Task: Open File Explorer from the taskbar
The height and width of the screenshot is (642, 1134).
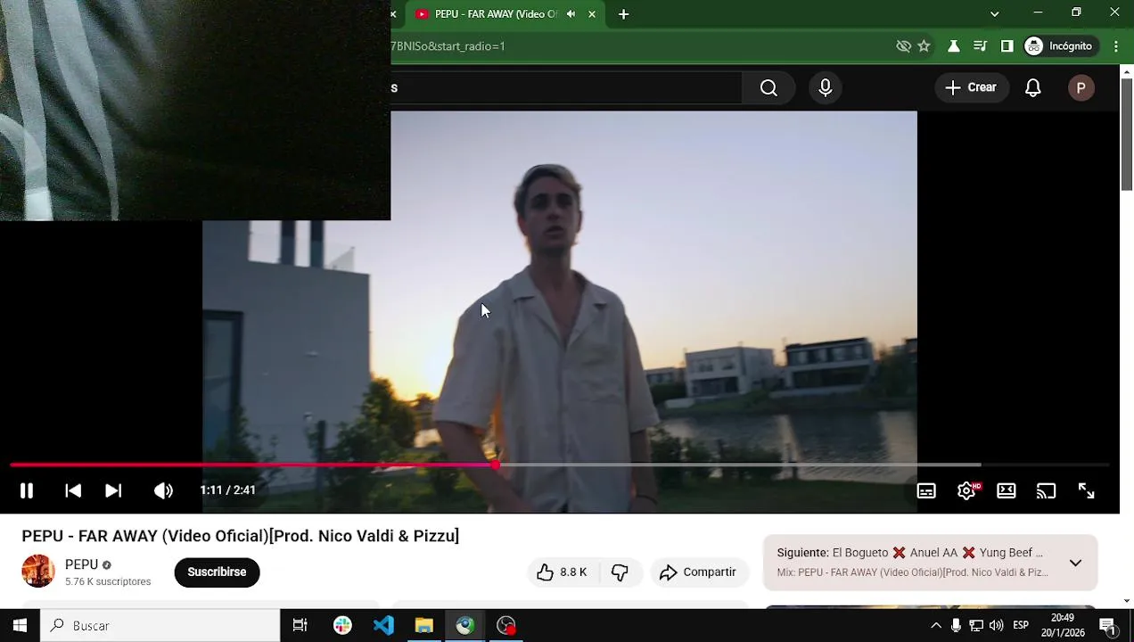Action: coord(423,625)
